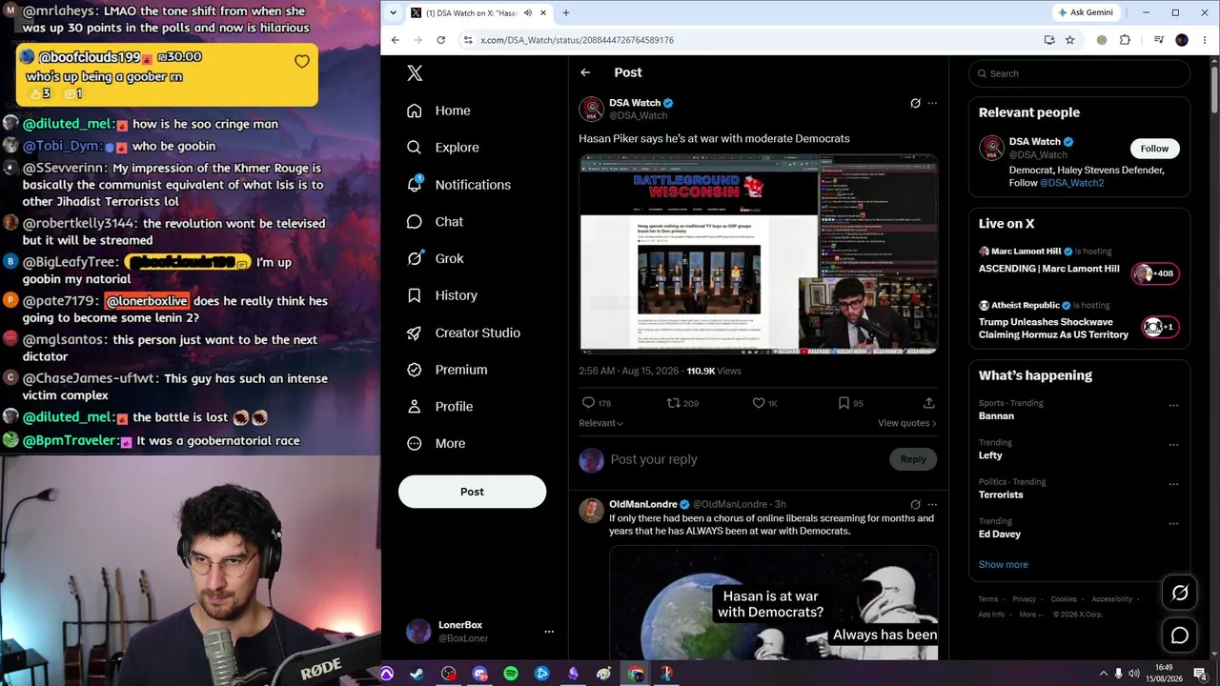Open three-dot menu on DSA Watch post
This screenshot has width=1220, height=686.
click(932, 103)
